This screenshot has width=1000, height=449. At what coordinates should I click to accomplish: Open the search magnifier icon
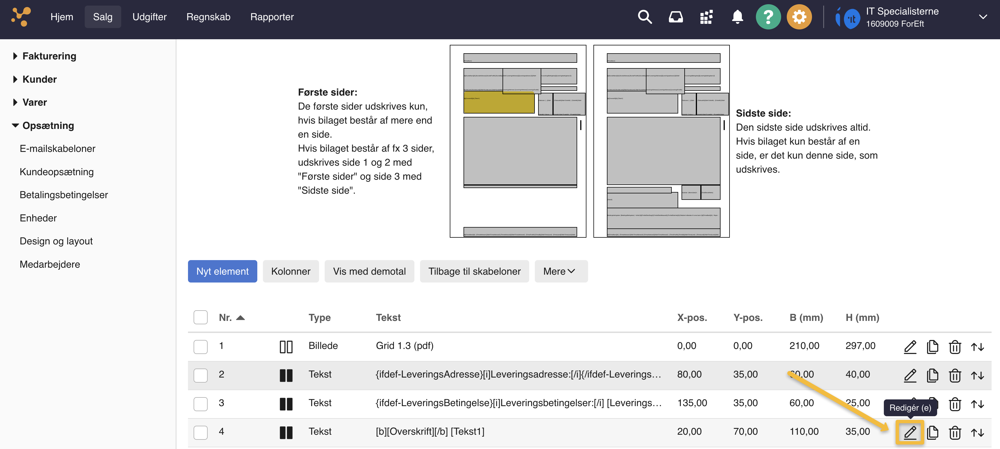pos(645,17)
